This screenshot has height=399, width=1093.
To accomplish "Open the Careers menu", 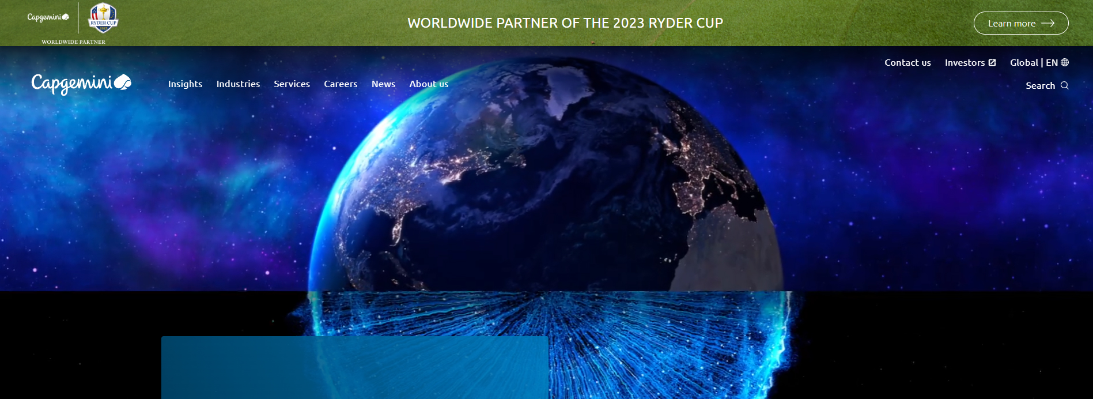I will (341, 84).
